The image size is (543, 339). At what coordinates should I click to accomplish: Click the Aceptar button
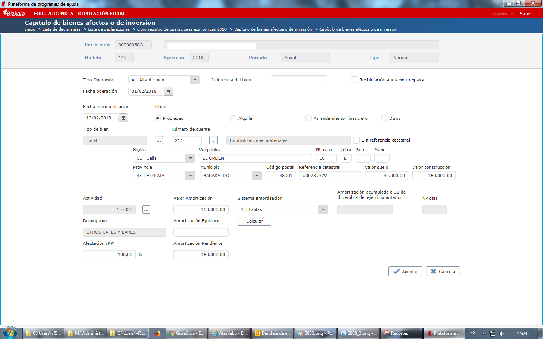pyautogui.click(x=405, y=272)
